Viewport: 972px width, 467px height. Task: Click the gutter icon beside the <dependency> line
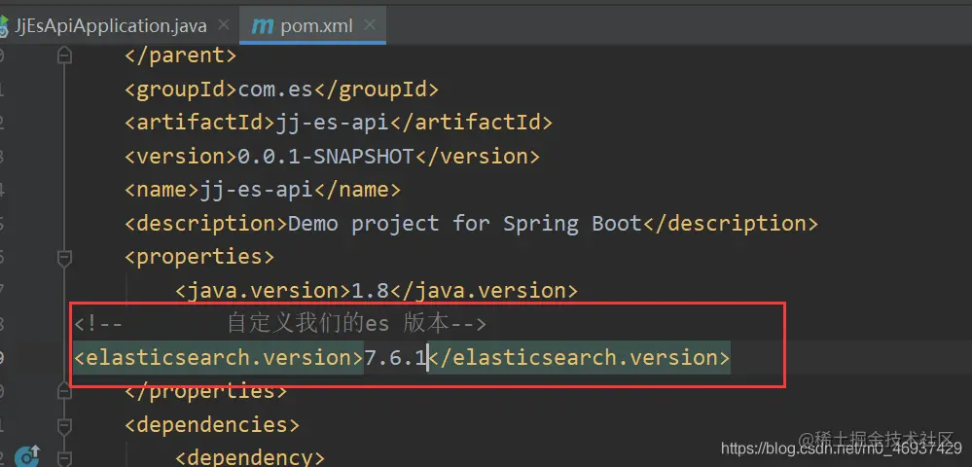click(26, 457)
